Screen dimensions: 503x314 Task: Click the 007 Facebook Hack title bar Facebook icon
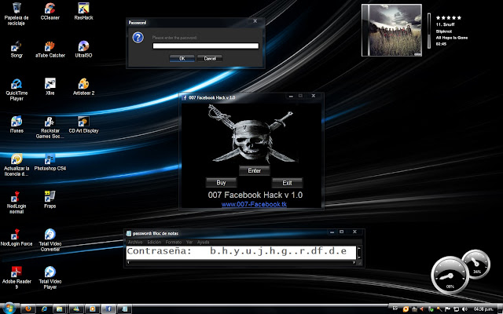(185, 97)
